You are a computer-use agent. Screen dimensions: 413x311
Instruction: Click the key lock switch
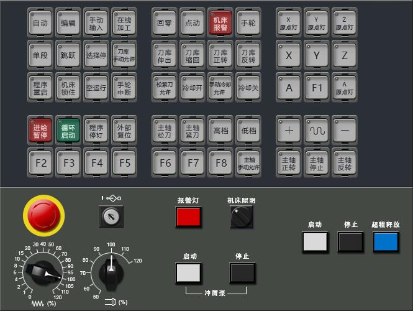point(111,216)
